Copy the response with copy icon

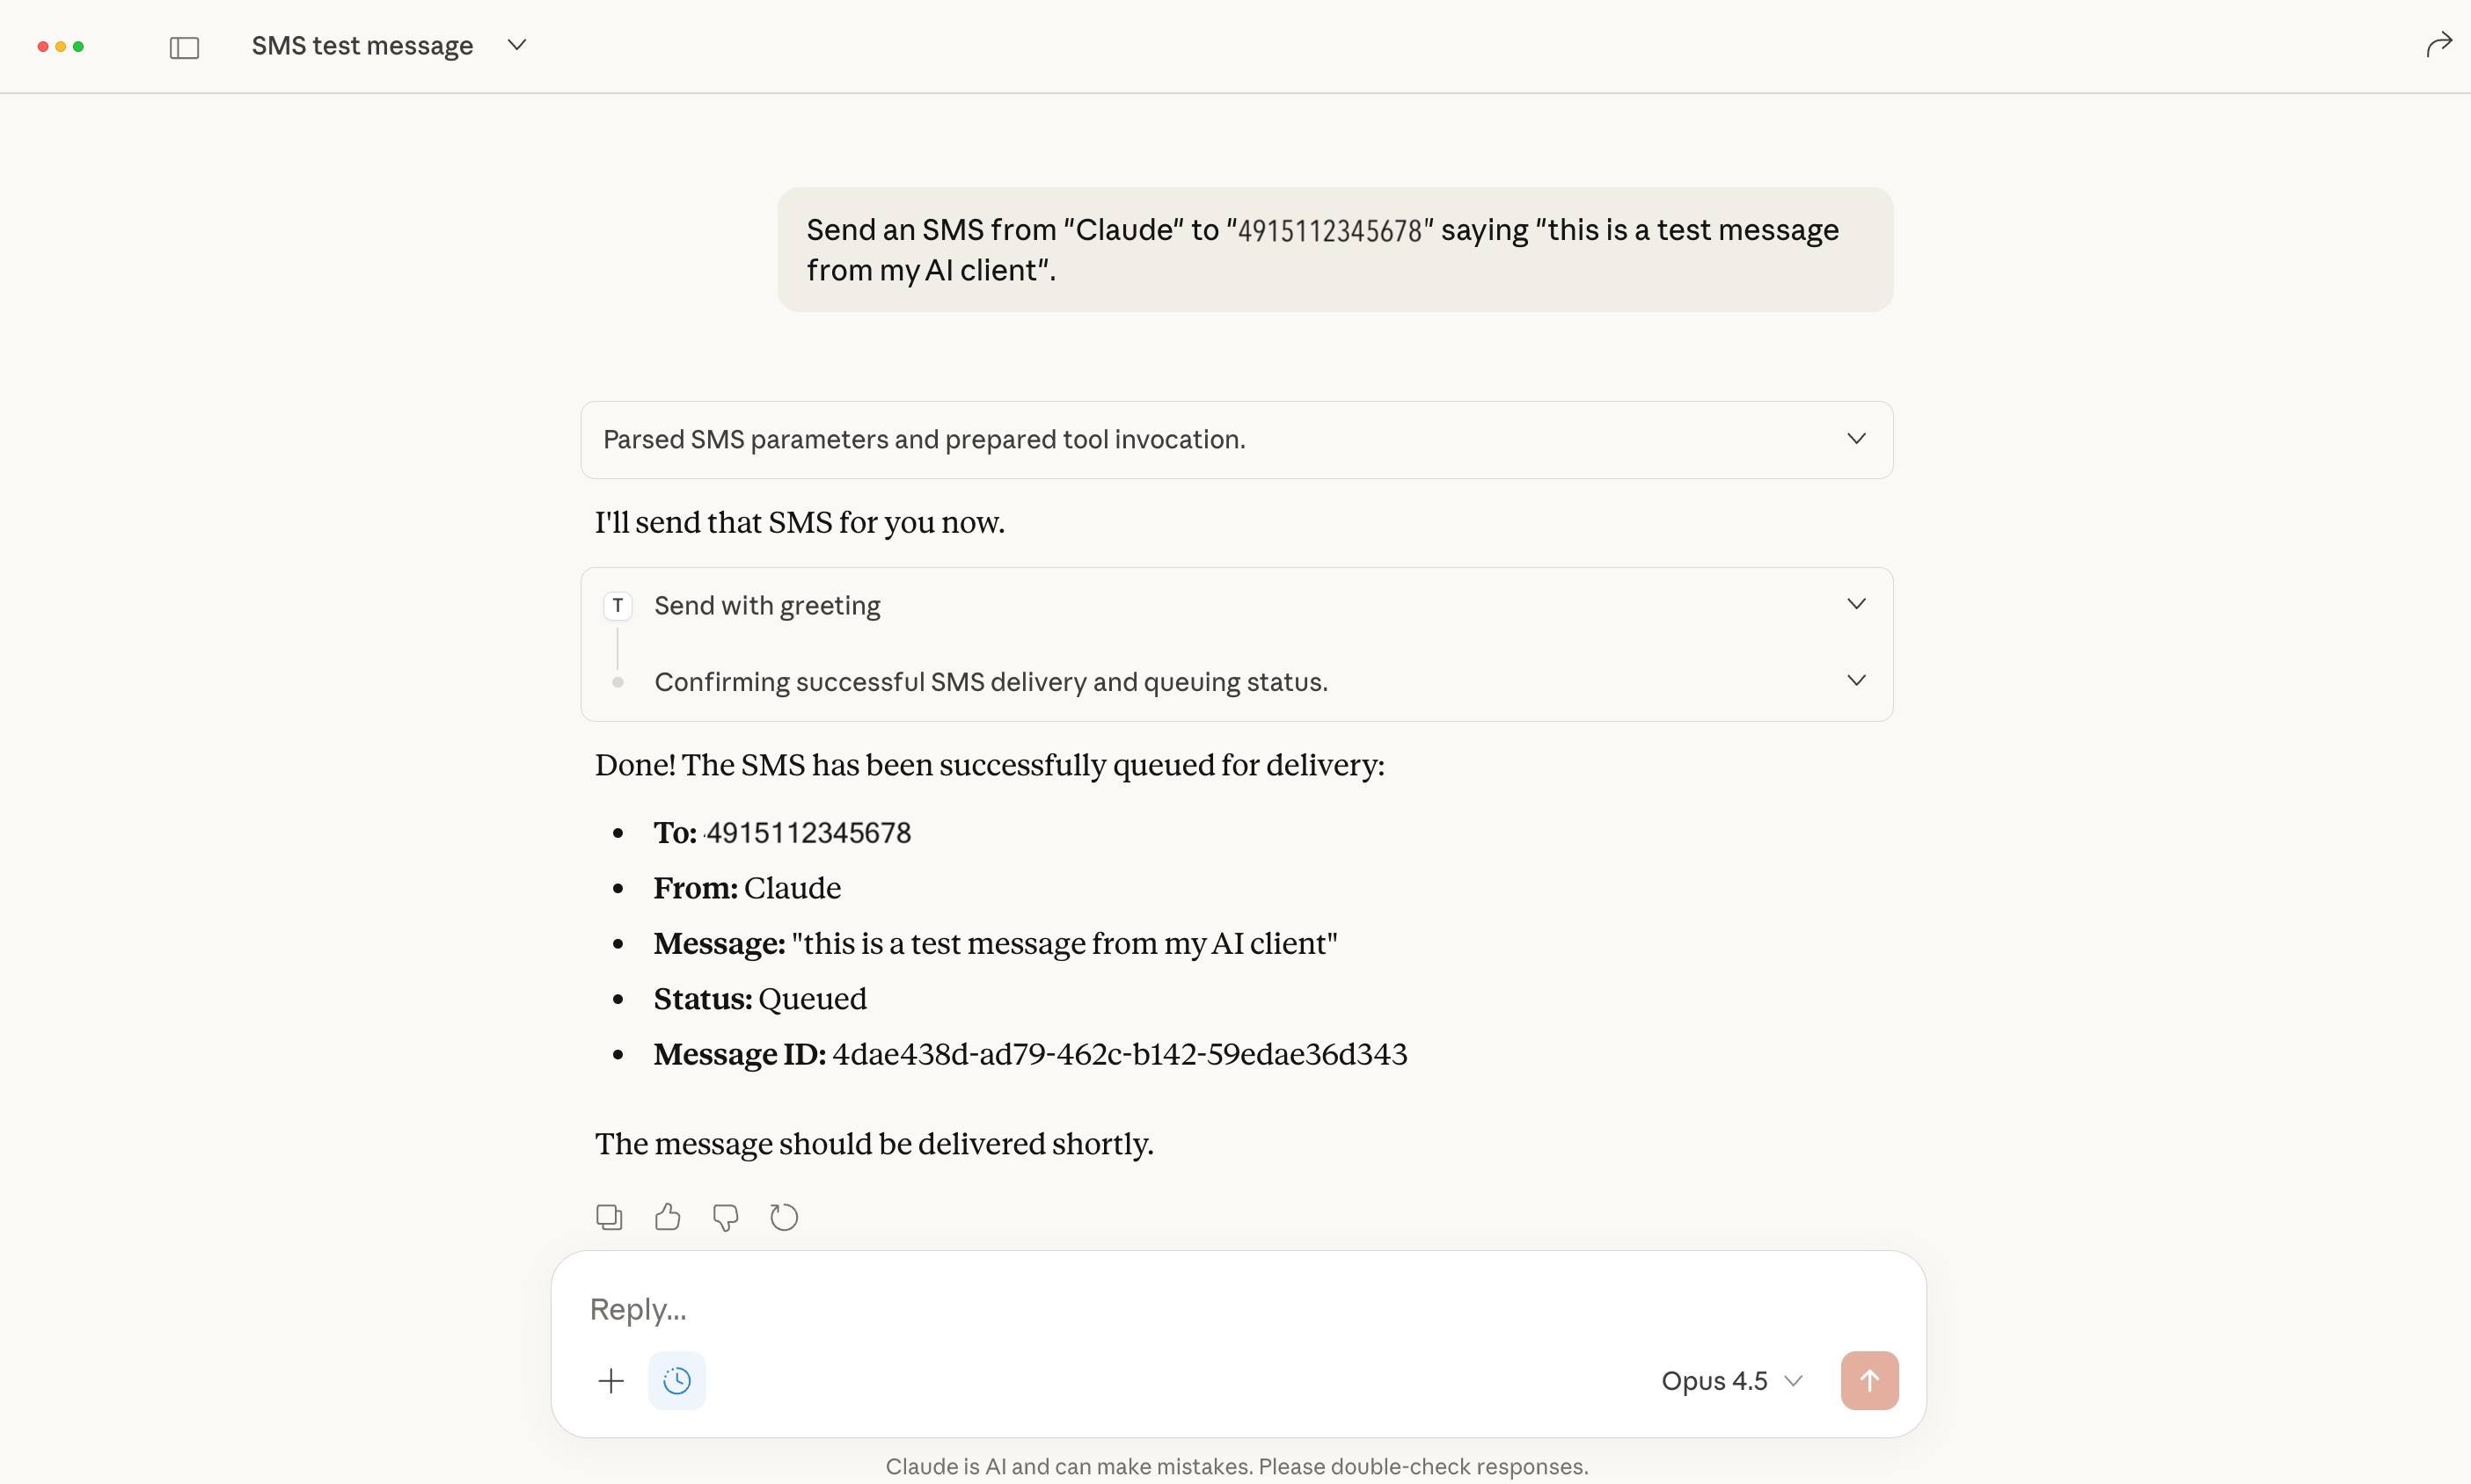point(608,1217)
